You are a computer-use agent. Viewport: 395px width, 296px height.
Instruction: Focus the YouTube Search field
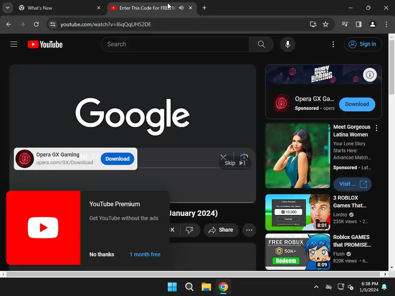pos(175,44)
